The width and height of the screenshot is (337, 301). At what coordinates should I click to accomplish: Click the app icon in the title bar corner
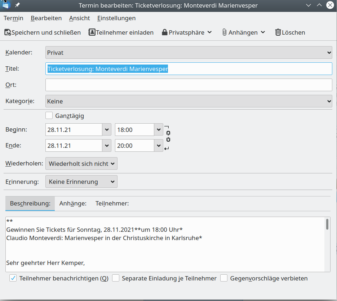point(6,5)
